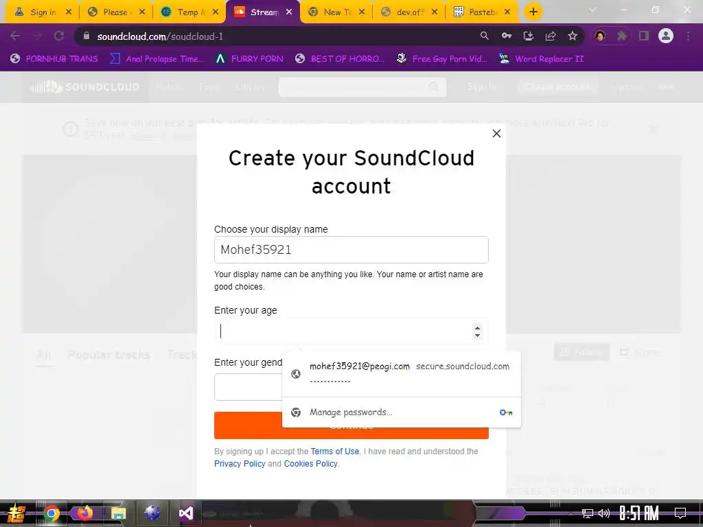Image resolution: width=703 pixels, height=527 pixels.
Task: Click the 8:51 AM taskbar clock
Action: pos(639,513)
